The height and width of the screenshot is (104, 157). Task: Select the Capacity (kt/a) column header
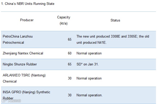click(x=64, y=20)
